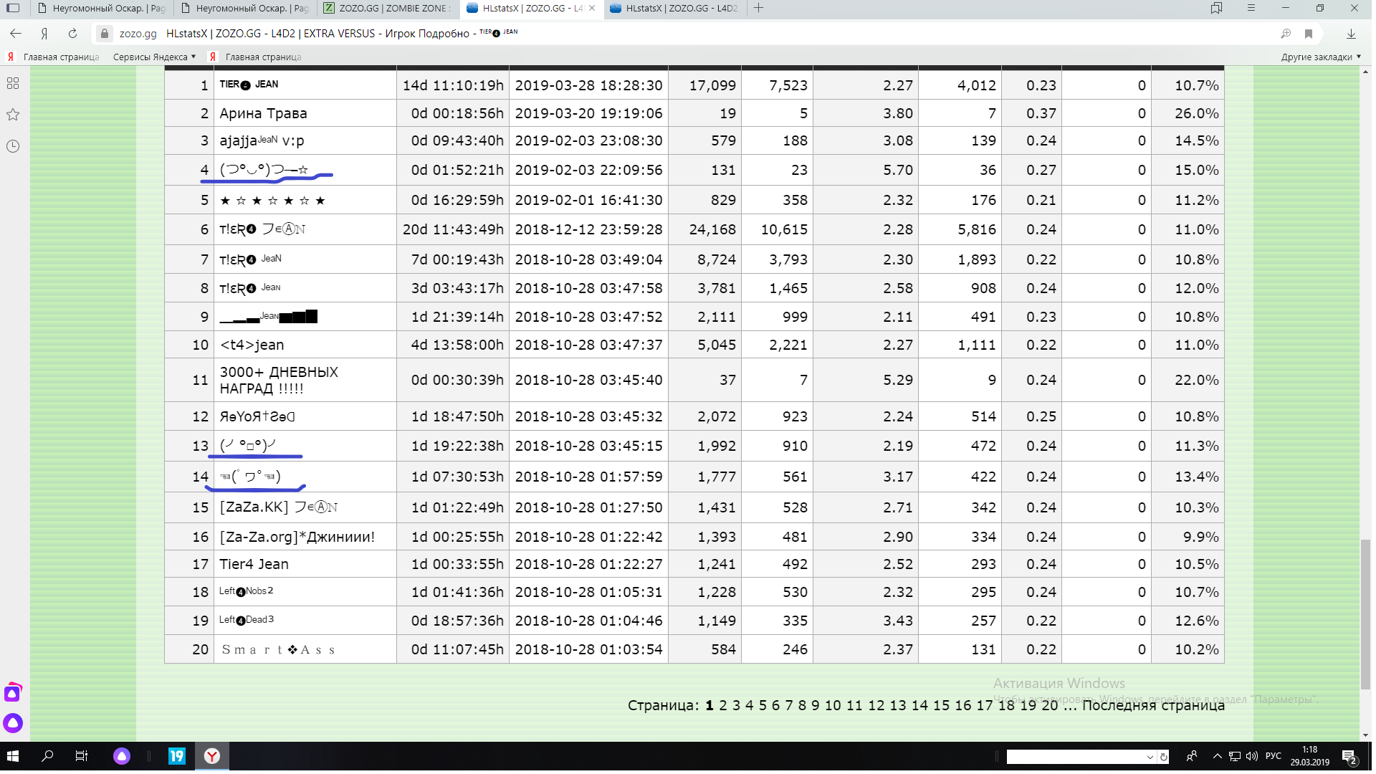Launch Alice assistant in sidebar
The height and width of the screenshot is (774, 1376).
[x=13, y=723]
